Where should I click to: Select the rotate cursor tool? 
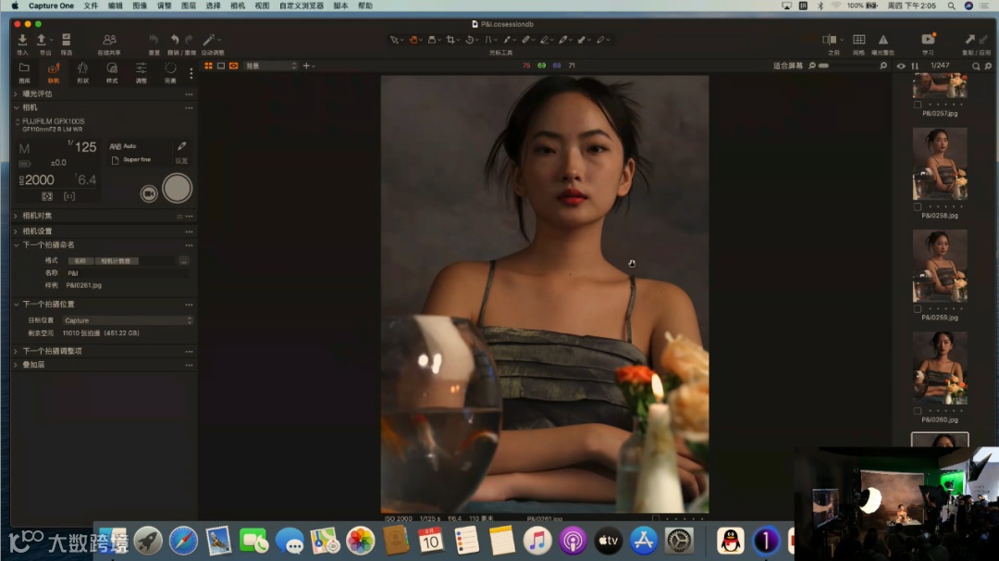pyautogui.click(x=470, y=40)
